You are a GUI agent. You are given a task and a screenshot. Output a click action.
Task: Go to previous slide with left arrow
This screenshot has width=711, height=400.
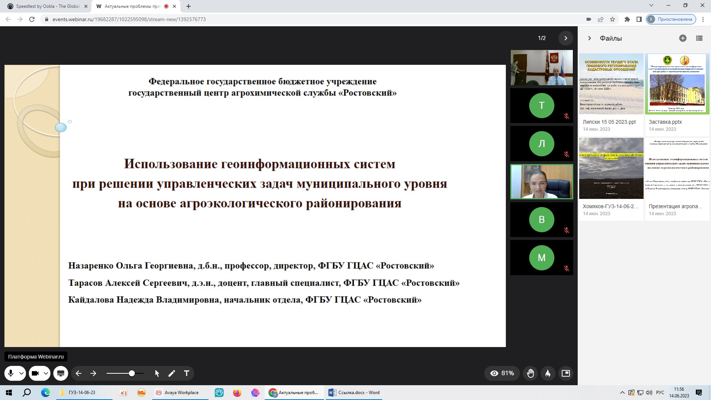[x=79, y=373]
